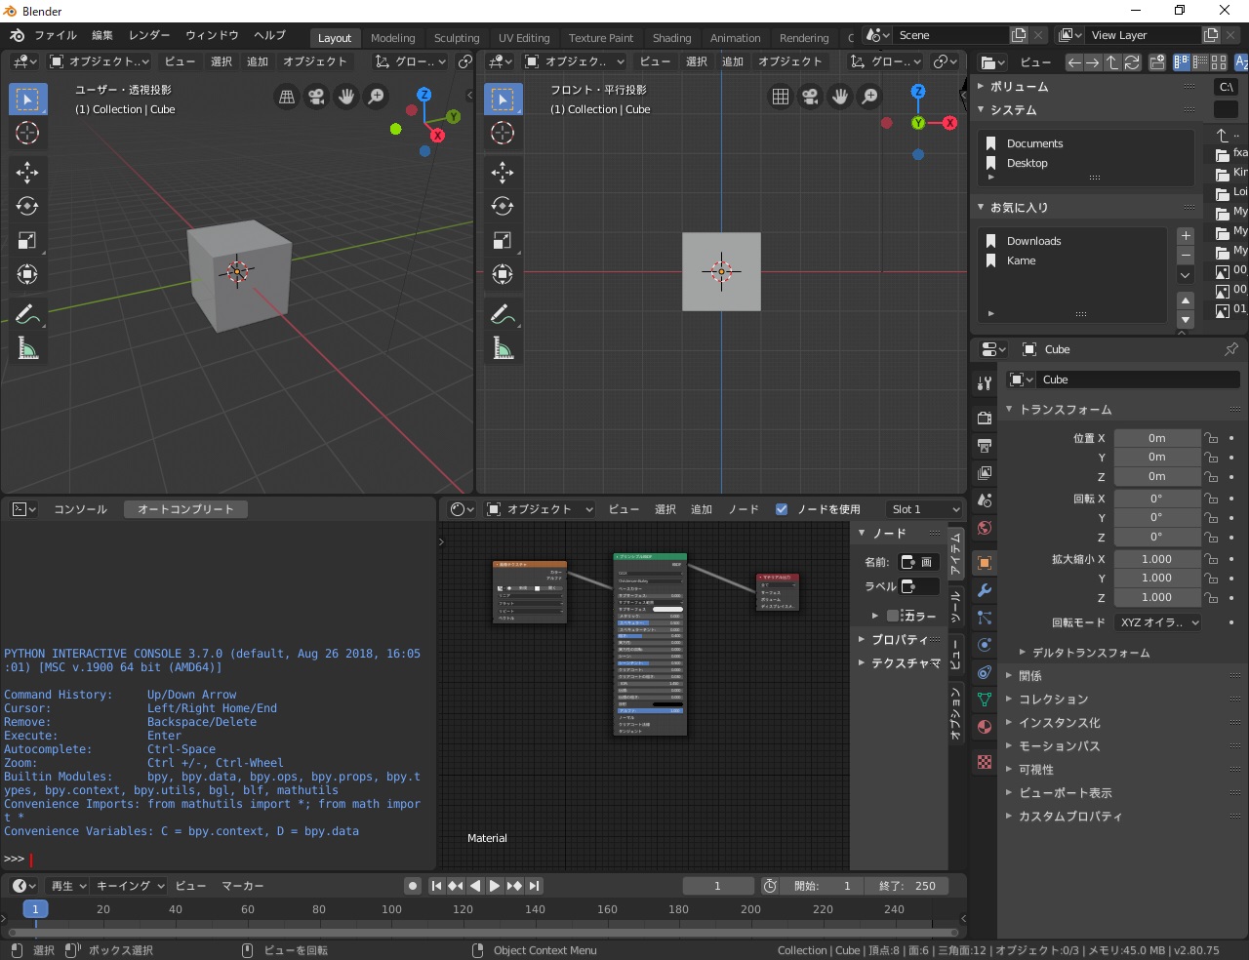Screen dimensions: 1249x960
Task: Open the Downloads bookmark
Action: tap(1033, 241)
